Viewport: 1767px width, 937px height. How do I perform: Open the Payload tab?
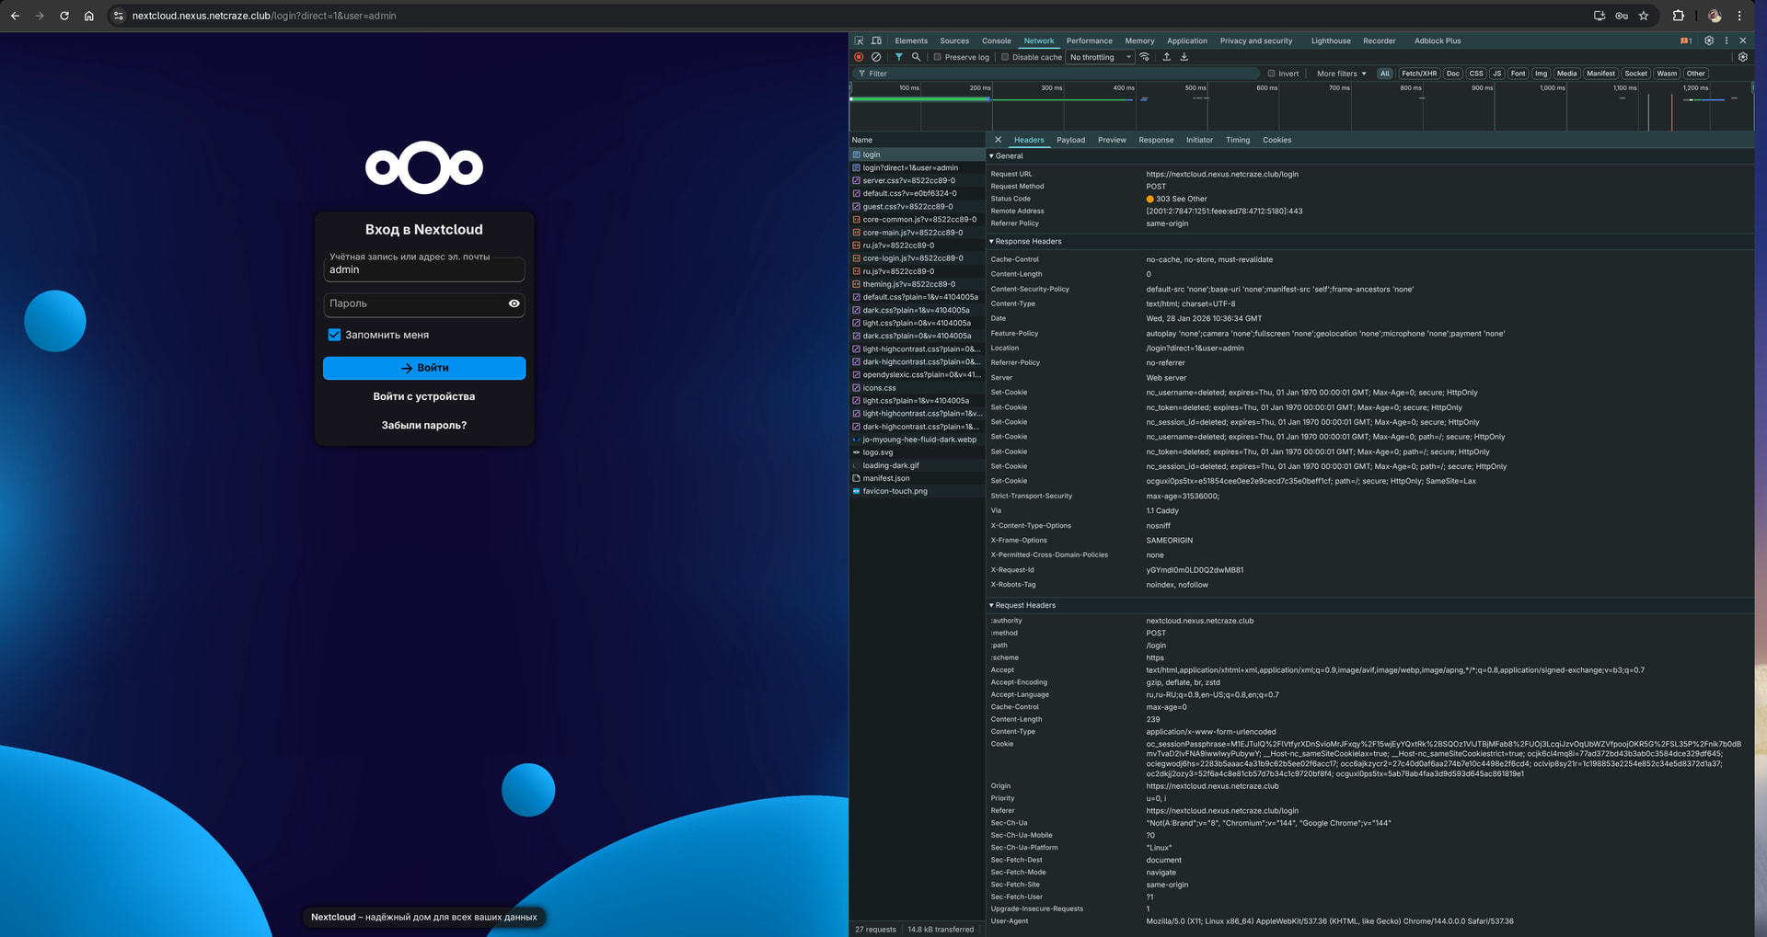[1070, 140]
